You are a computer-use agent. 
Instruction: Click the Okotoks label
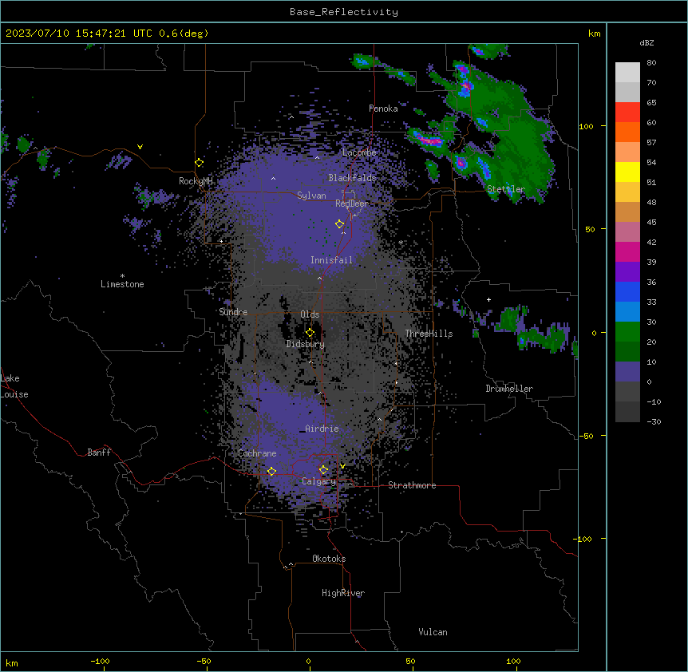coord(329,559)
